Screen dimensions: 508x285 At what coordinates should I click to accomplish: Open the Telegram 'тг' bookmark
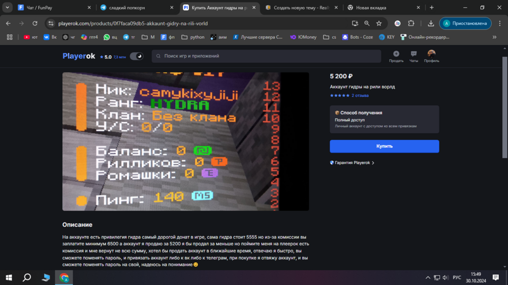click(129, 37)
